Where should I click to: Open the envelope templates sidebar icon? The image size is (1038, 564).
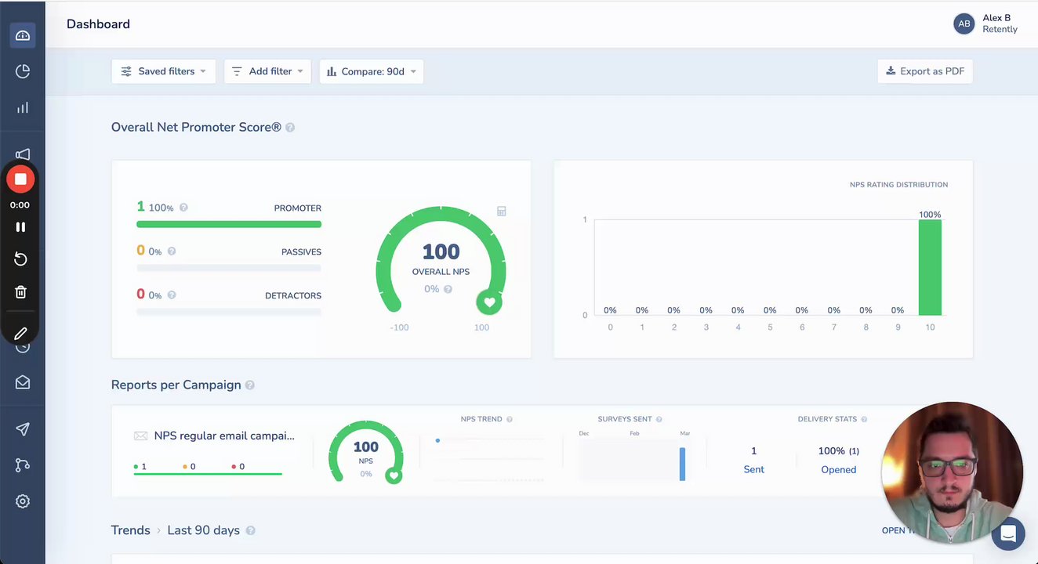22,382
